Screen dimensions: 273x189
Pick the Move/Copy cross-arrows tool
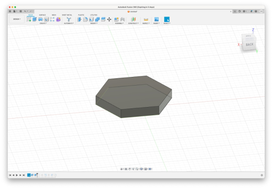pyautogui.click(x=109, y=19)
